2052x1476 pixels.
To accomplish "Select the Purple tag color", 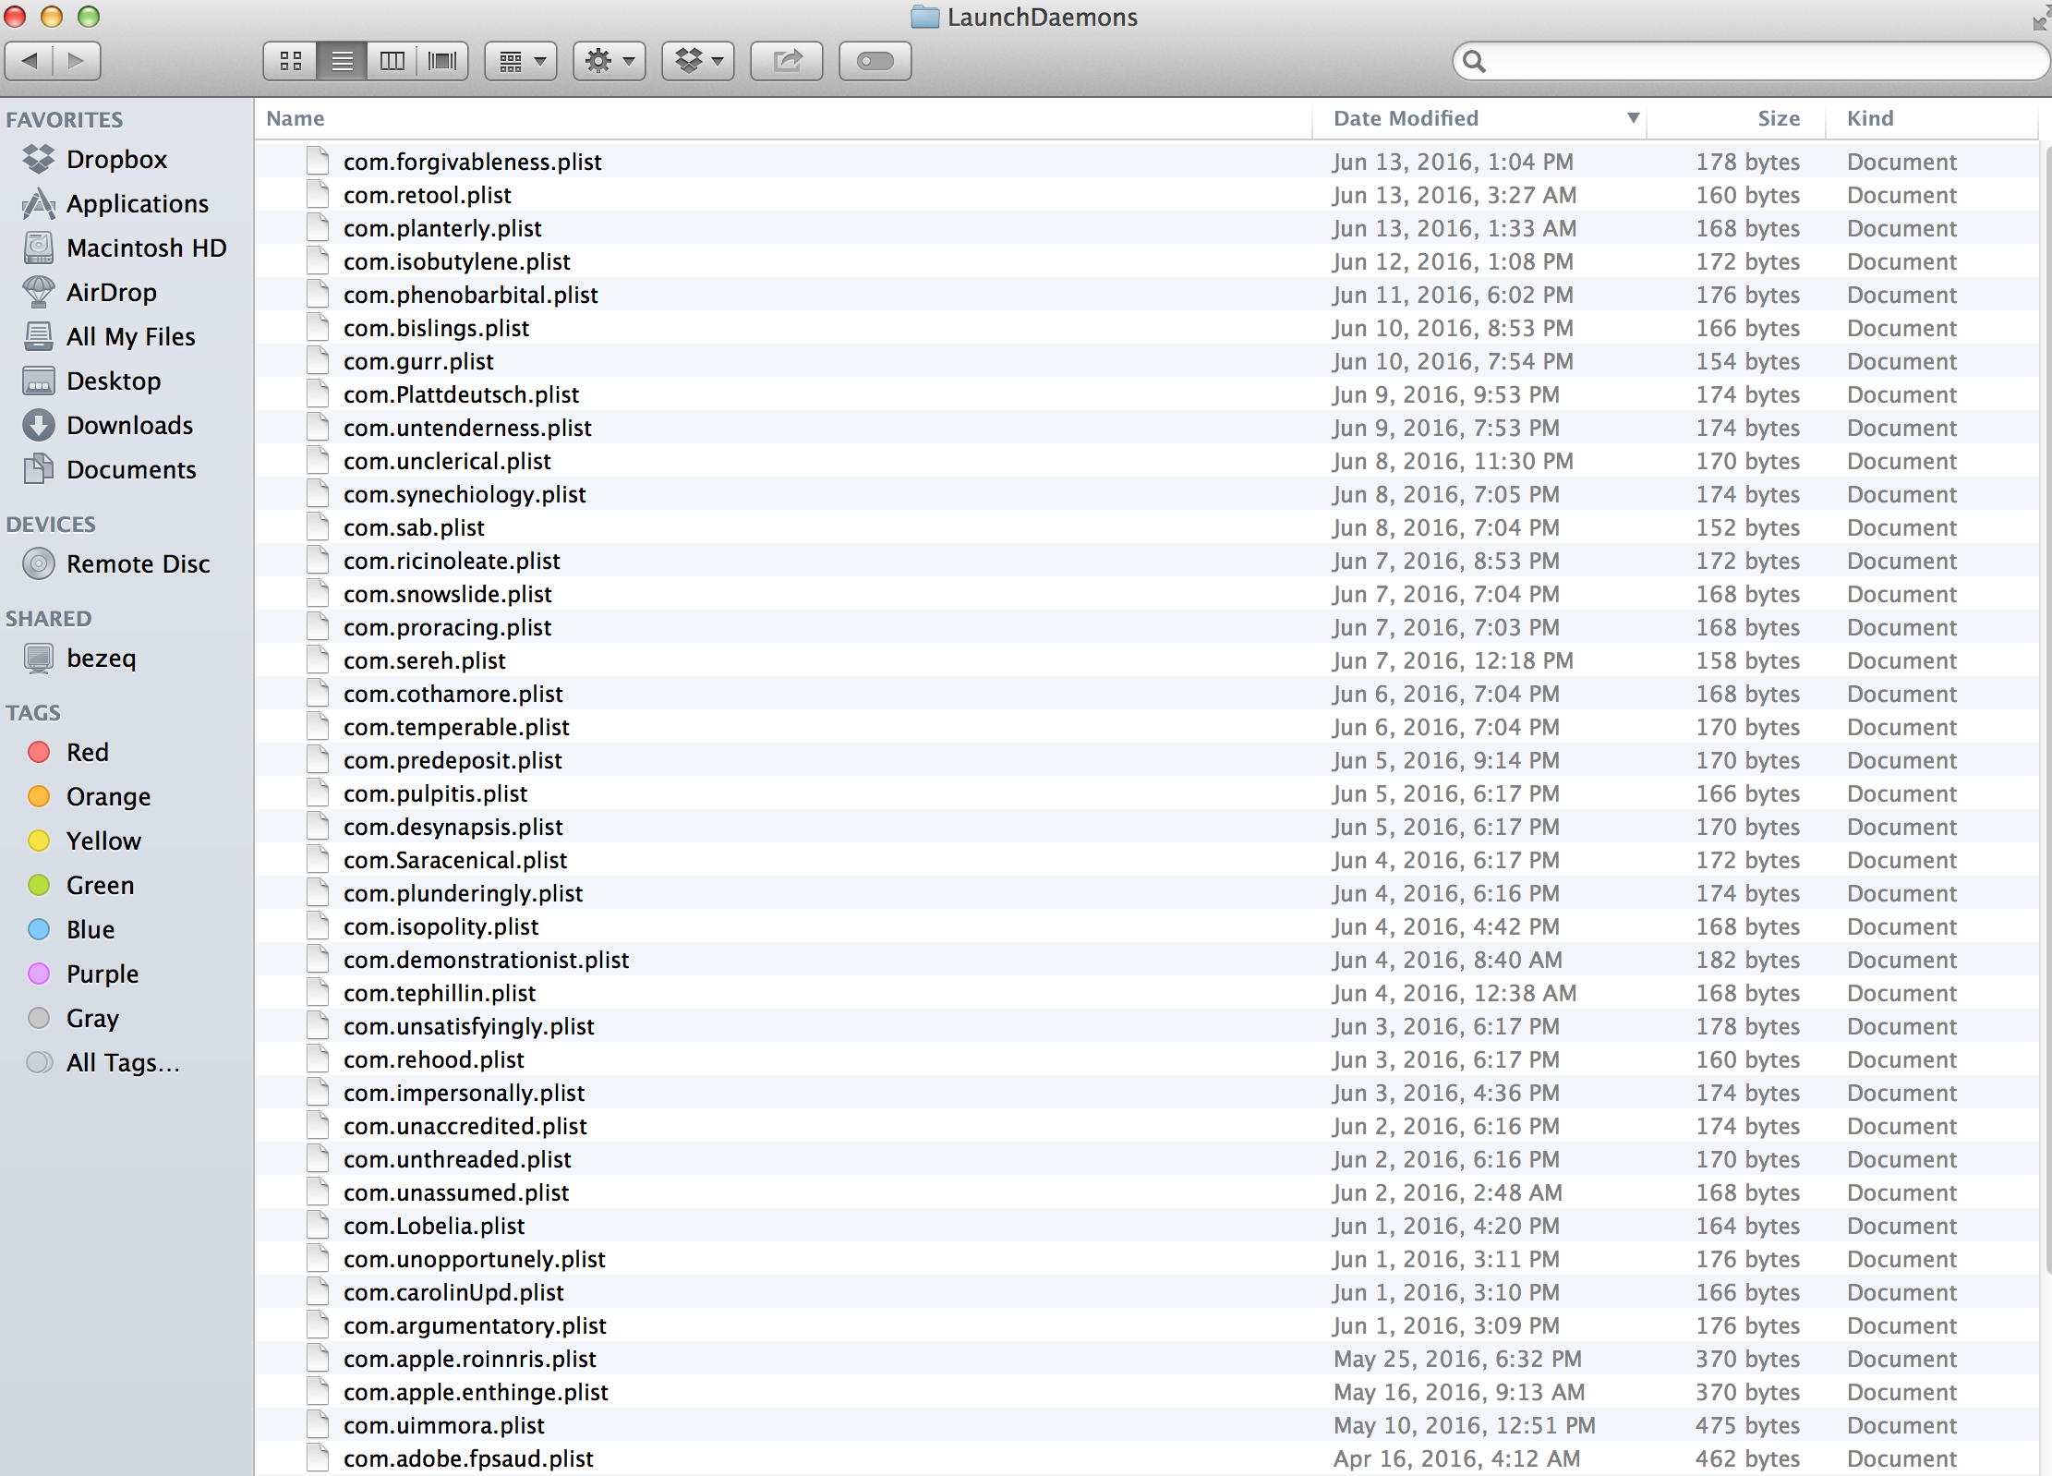I will (102, 974).
